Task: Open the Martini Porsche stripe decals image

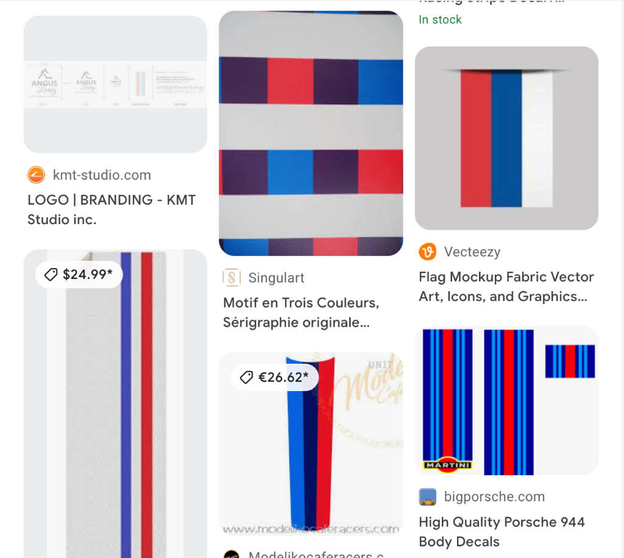Action: tap(506, 400)
